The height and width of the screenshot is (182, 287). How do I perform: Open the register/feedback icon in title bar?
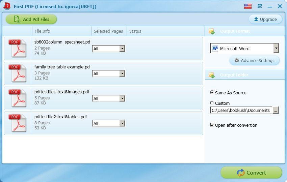[x=260, y=6]
